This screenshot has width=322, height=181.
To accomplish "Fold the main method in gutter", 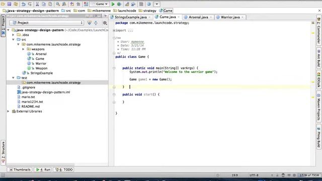I will tap(114, 68).
